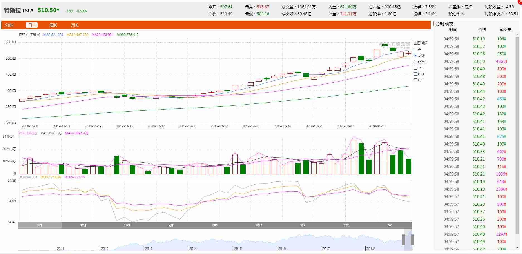The height and width of the screenshot is (254, 522).
Task: Select the MACD indicator tab
Action: click(x=127, y=225)
